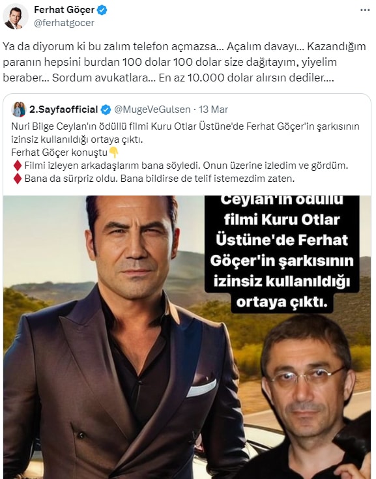
Task: Click the blue verified badge beside Ferhat Göçer
Action: click(102, 10)
